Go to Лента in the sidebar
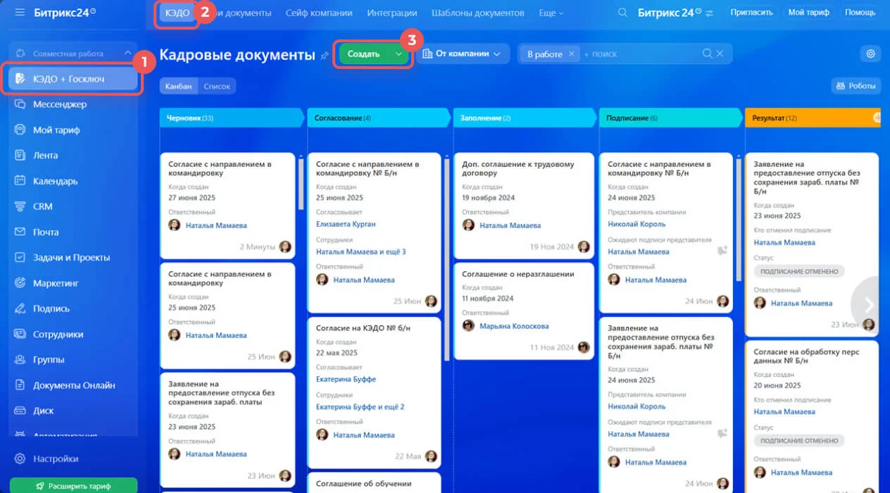Image resolution: width=890 pixels, height=493 pixels. pyautogui.click(x=45, y=155)
